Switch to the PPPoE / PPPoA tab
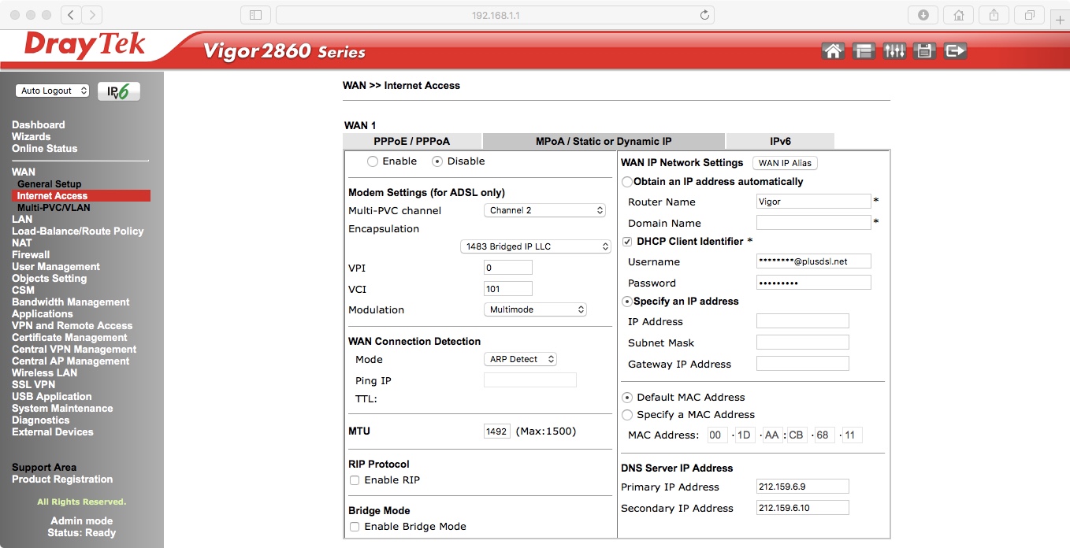Viewport: 1070px width, 548px height. point(412,141)
